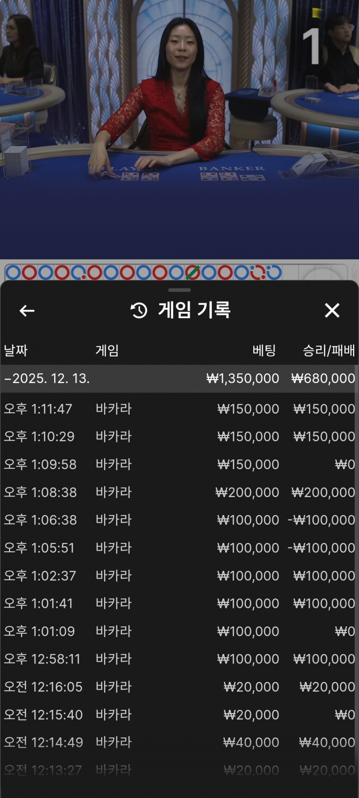The image size is (359, 798).
Task: Tap the 오후 1:01:09 바카라 entry
Action: point(179,631)
